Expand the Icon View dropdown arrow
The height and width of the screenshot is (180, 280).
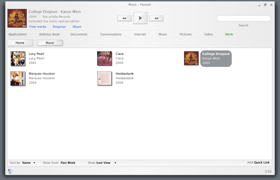pos(115,163)
